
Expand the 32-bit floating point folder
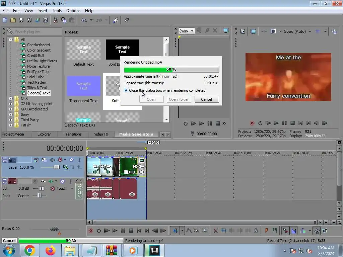pos(10,104)
